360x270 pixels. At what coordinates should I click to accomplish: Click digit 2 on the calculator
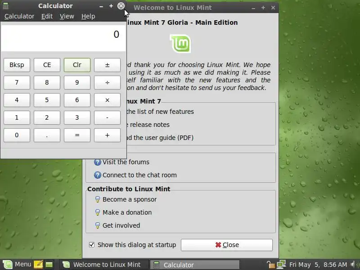pyautogui.click(x=47, y=117)
